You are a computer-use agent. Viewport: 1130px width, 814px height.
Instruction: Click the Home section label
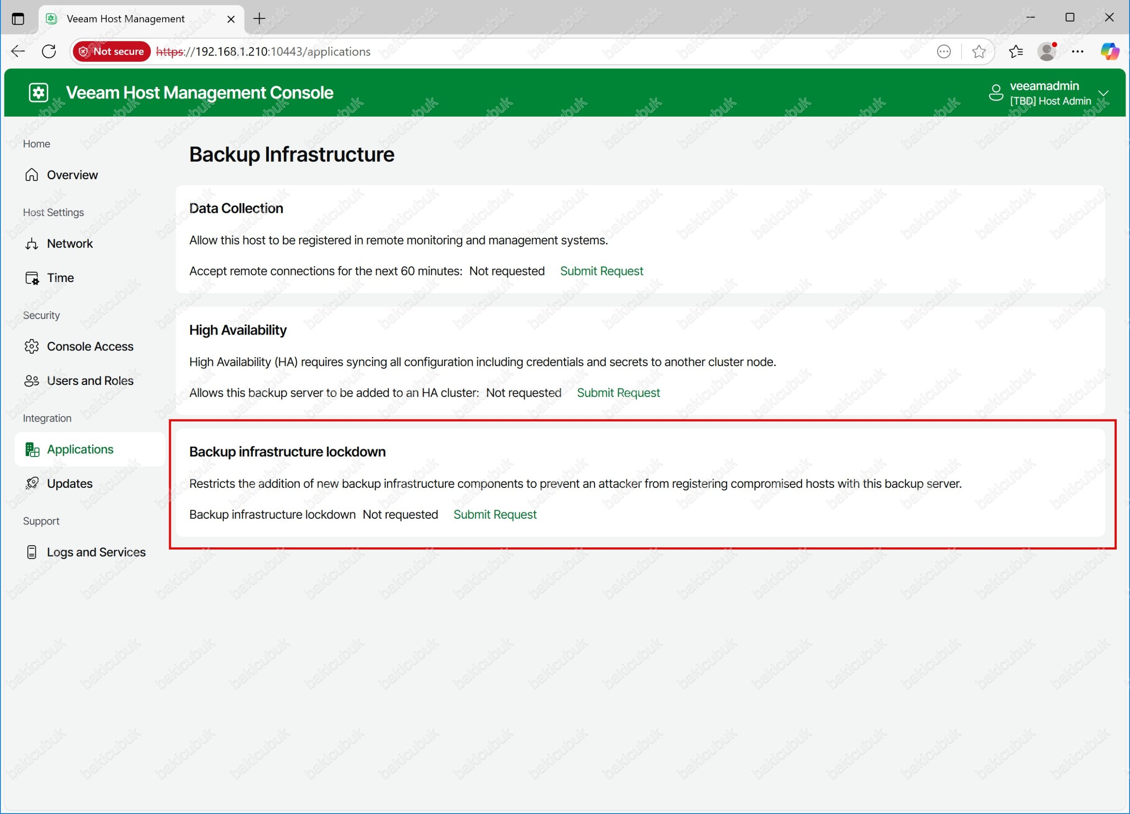coord(36,143)
